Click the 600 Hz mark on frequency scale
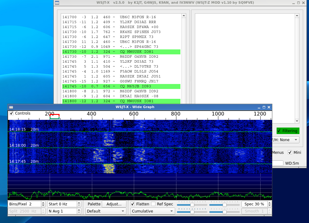This screenshot has width=309, height=223. point(134,114)
